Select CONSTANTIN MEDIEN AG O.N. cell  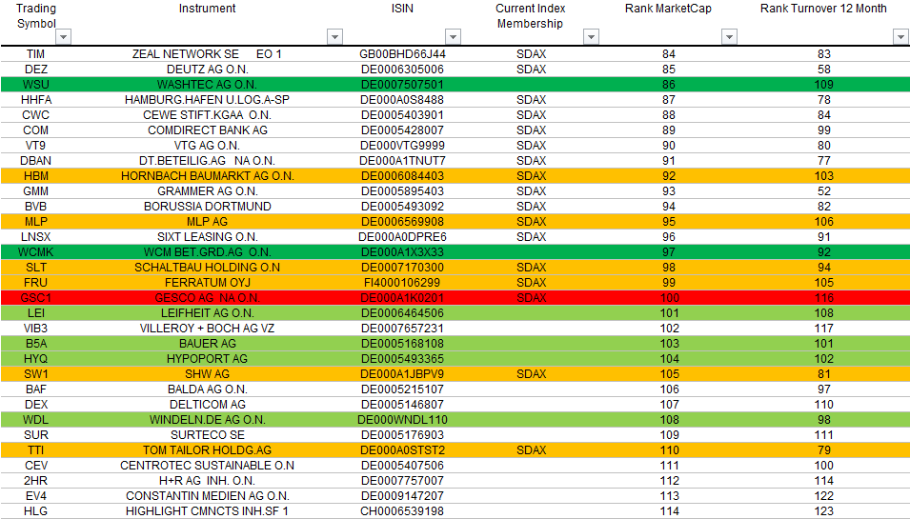[207, 496]
